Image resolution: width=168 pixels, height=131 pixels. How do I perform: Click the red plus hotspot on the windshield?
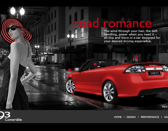[x=95, y=64]
